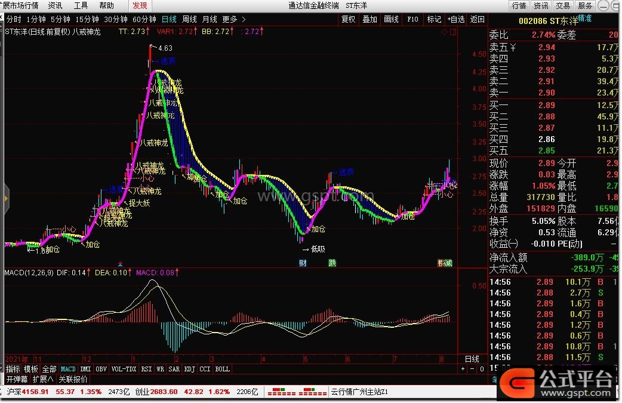The width and height of the screenshot is (622, 403).
Task: Open the 复权 adjustment dropdown
Action: point(348,19)
